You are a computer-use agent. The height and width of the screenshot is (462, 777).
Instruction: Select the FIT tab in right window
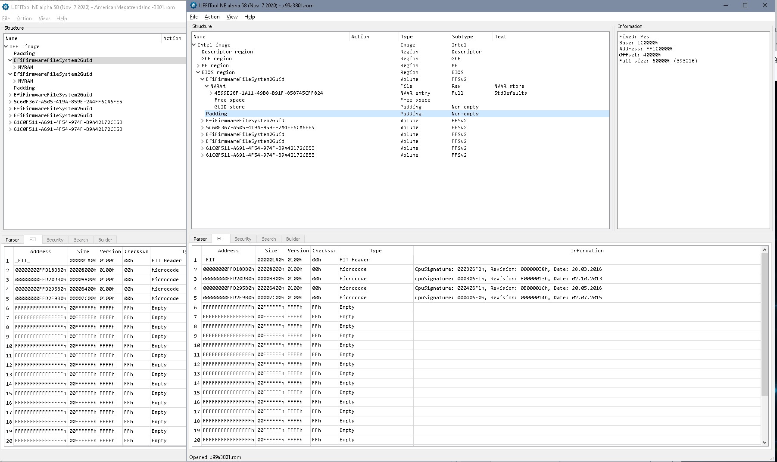click(221, 239)
